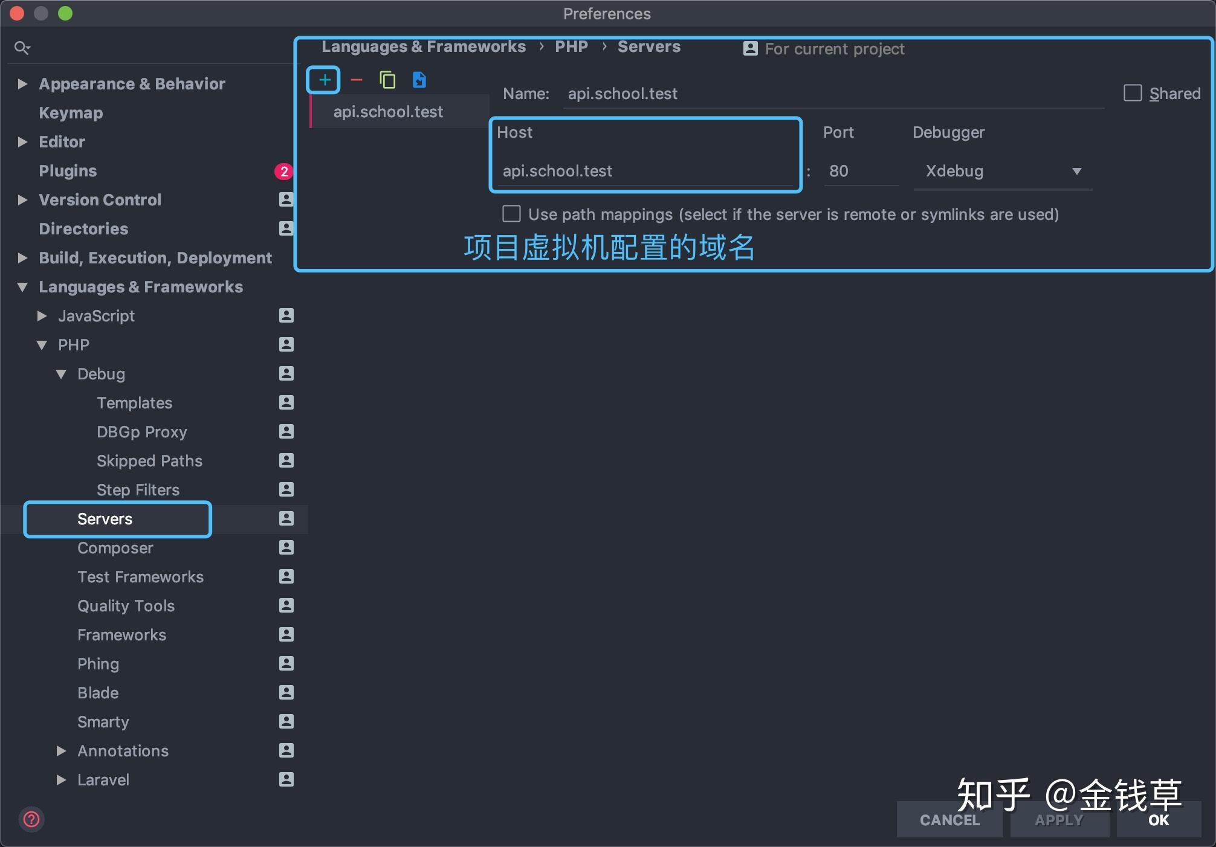Collapse the Debug tree node

click(61, 374)
